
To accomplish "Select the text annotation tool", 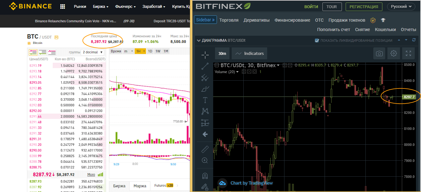I will [x=205, y=100].
